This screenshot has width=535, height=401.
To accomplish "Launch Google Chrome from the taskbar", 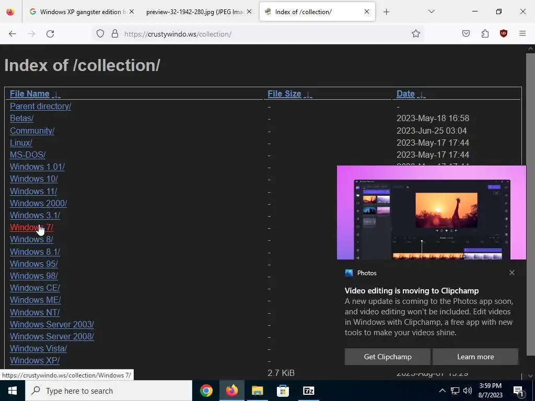I will pos(206,391).
